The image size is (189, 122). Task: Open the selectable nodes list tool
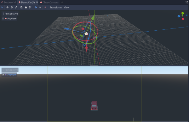click(x=21, y=7)
